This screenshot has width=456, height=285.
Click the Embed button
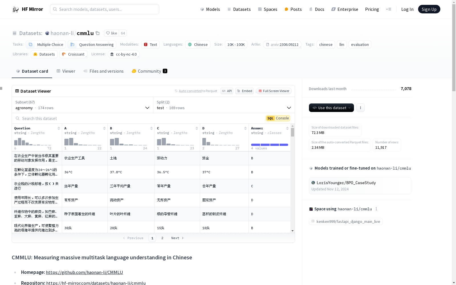pyautogui.click(x=245, y=91)
